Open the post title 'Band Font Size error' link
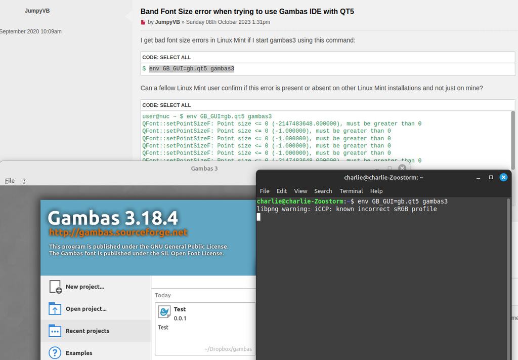 (x=247, y=12)
